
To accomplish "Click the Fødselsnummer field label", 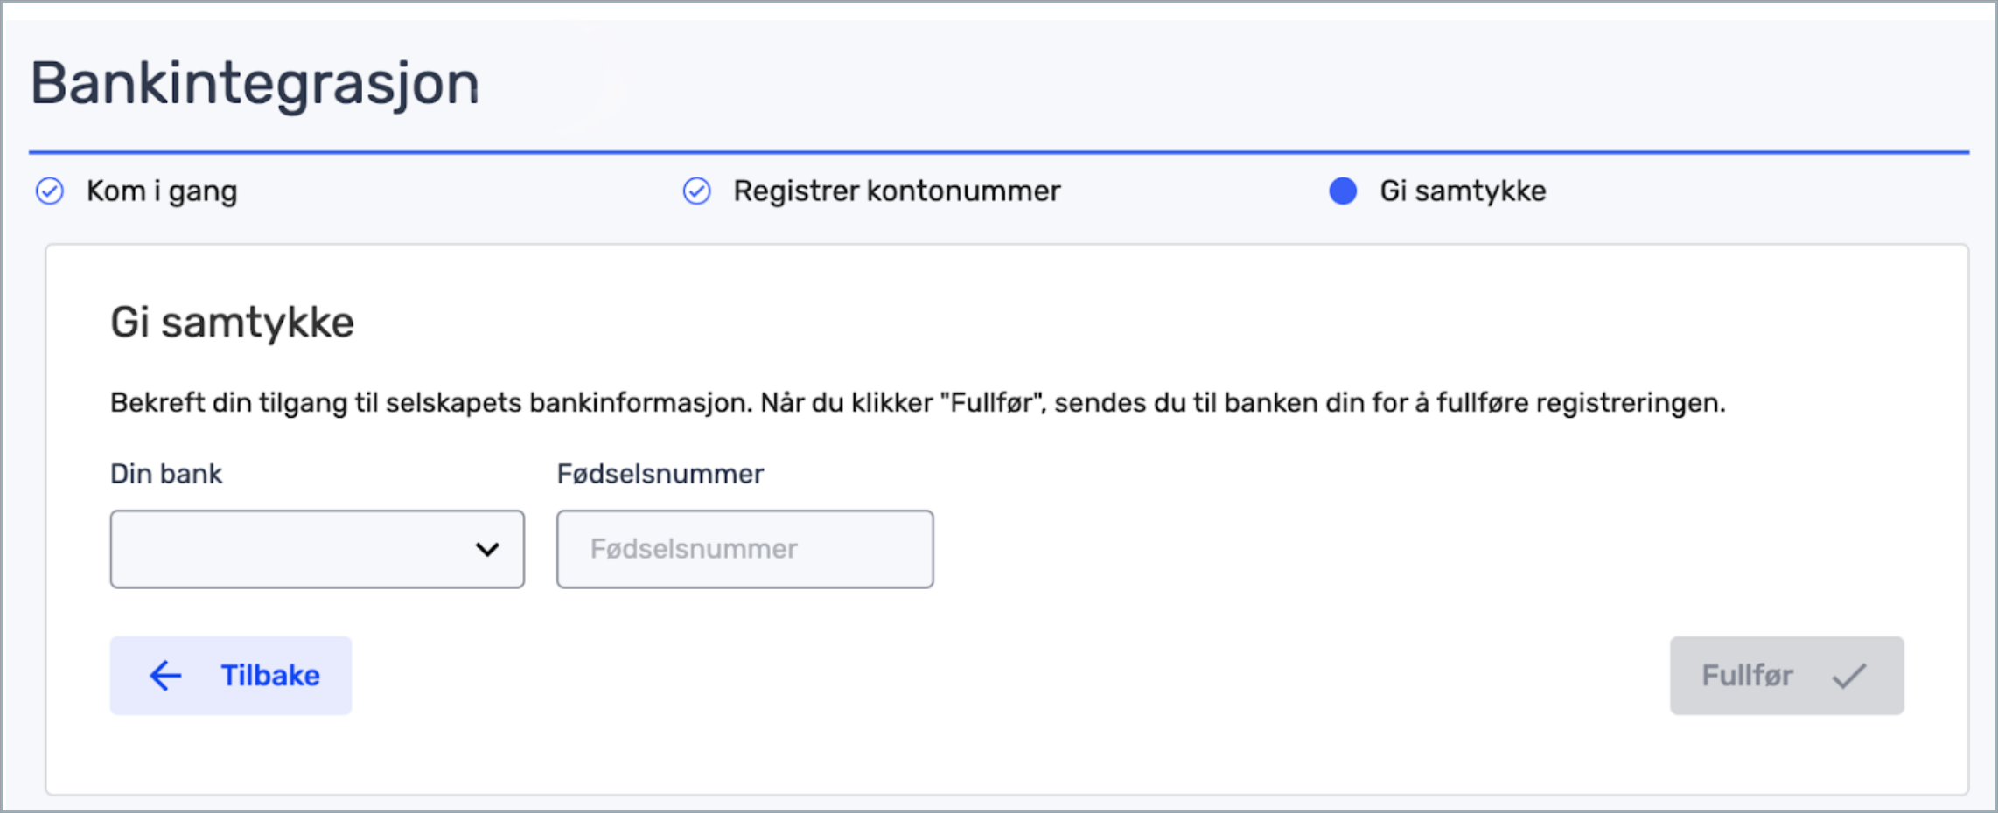I will click(660, 474).
